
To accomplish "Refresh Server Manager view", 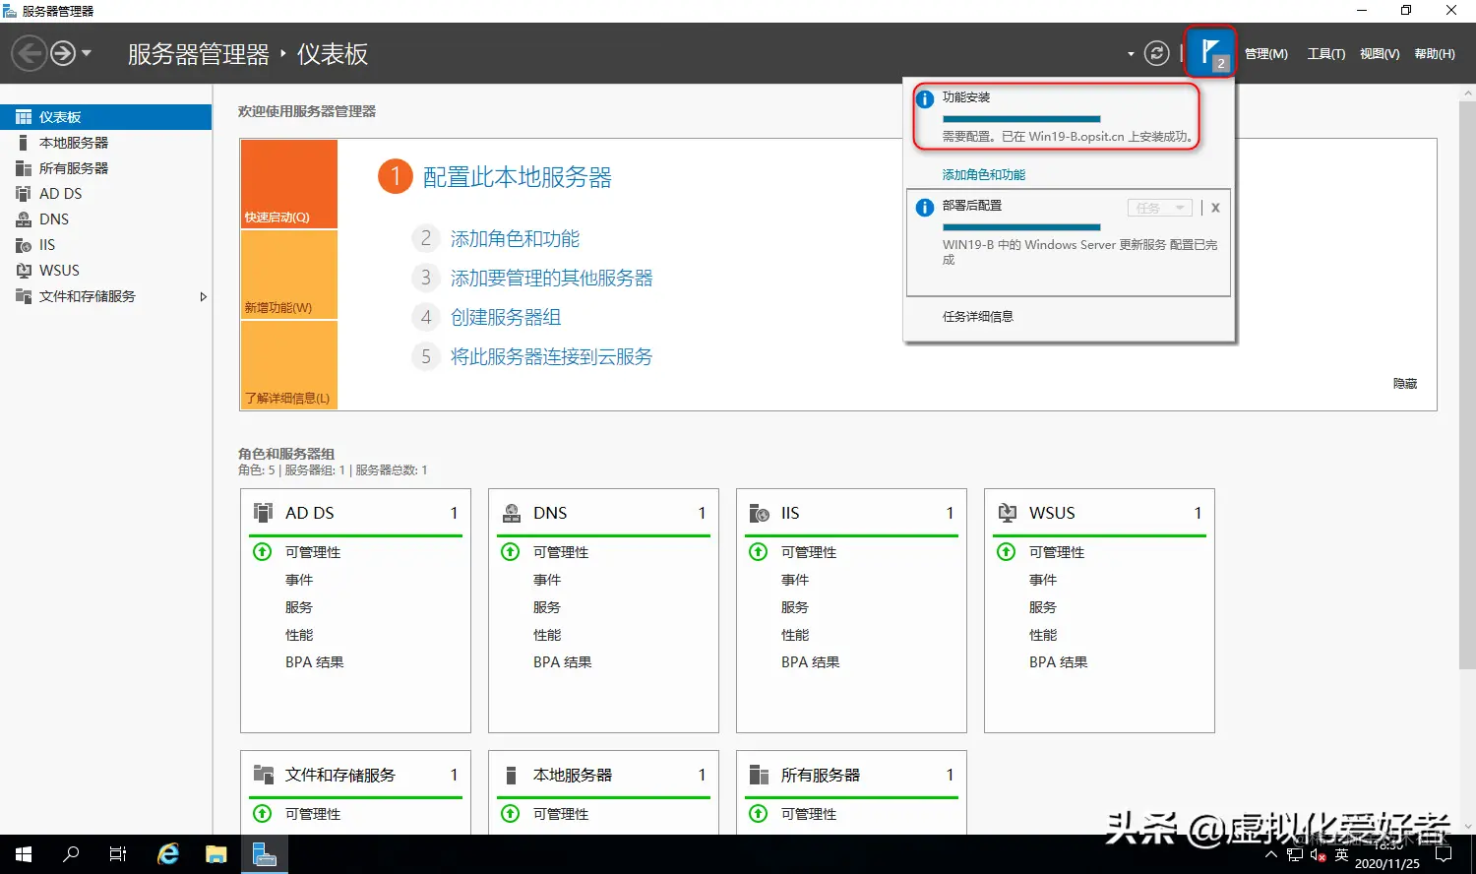I will 1156,53.
